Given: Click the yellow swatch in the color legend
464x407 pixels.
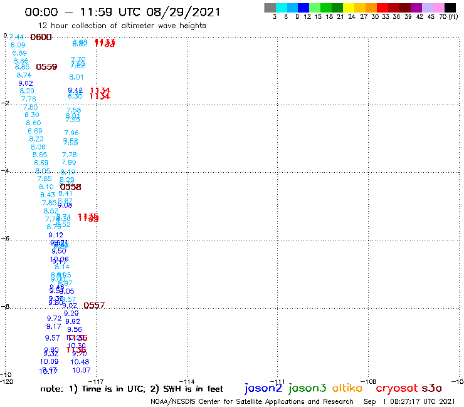Looking at the screenshot, I should point(349,8).
